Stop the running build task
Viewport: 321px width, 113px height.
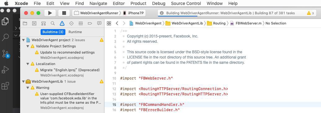tap(64, 13)
